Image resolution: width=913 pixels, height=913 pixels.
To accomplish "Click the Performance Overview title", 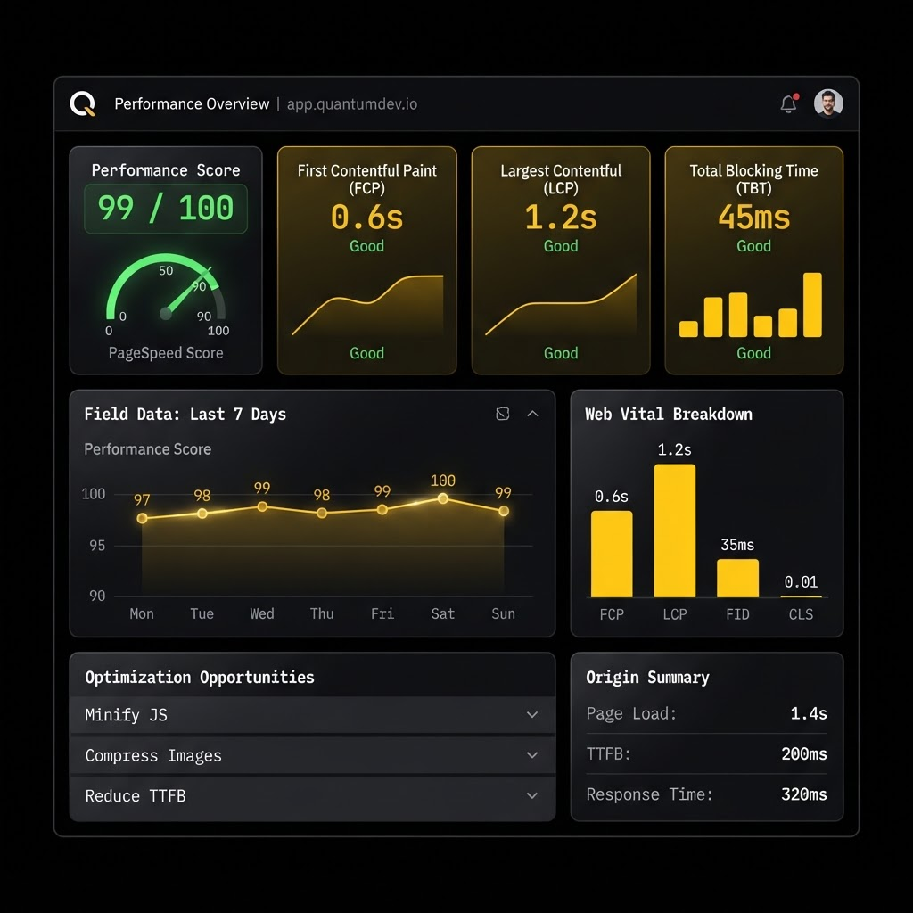I will (192, 104).
